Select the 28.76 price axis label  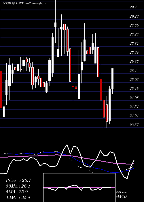coord(134,25)
